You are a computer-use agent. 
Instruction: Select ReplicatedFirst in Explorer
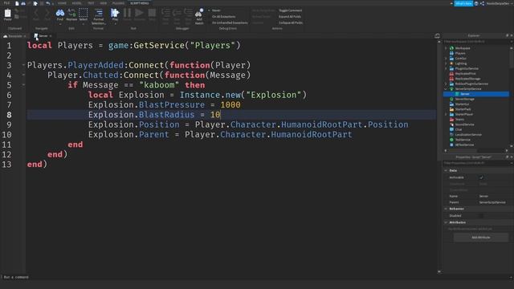pyautogui.click(x=465, y=74)
